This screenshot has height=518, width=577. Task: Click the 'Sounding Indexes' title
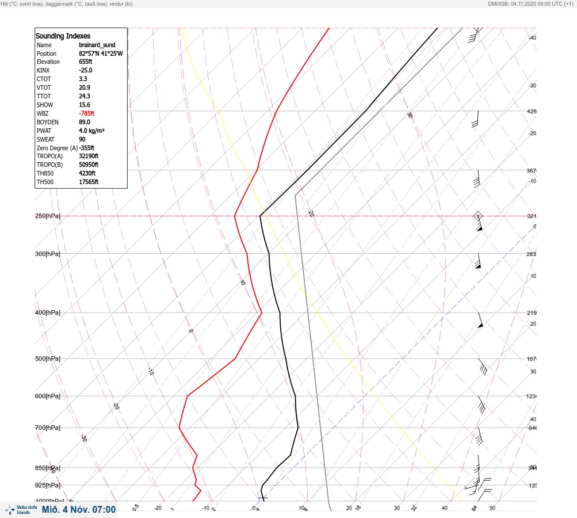[63, 36]
